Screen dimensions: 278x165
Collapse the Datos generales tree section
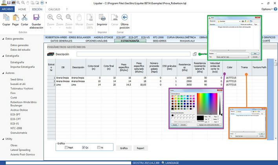coord(3,39)
